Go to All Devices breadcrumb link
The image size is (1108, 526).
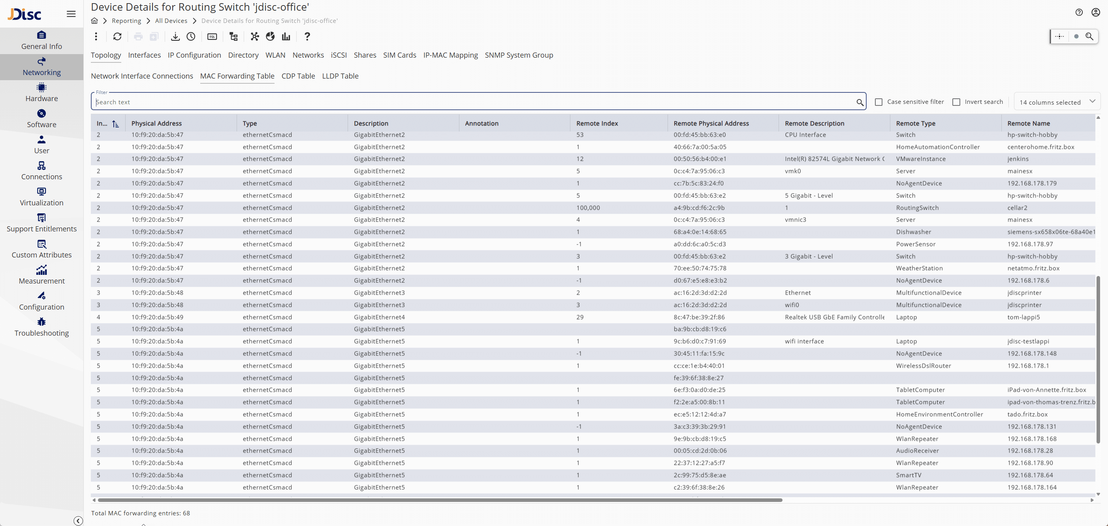pos(171,21)
